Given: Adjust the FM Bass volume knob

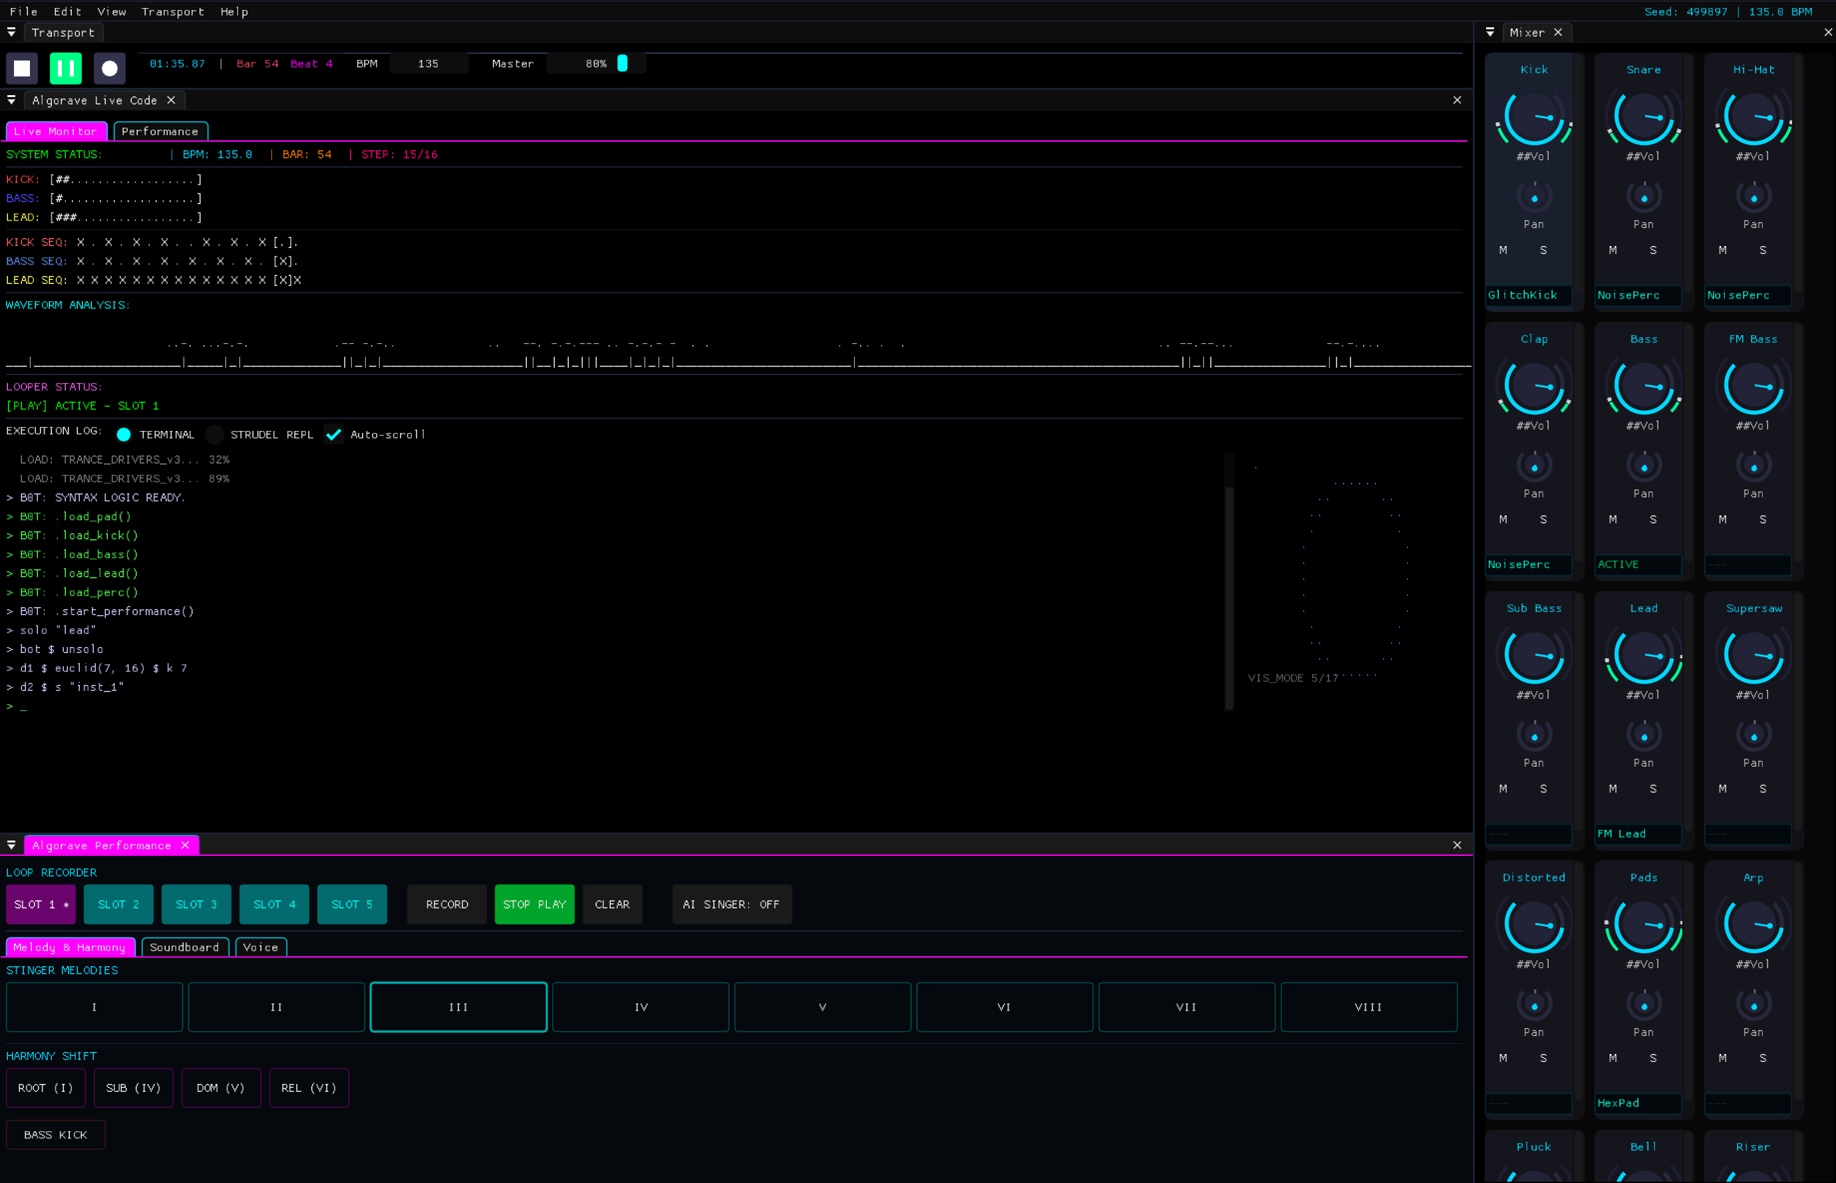Looking at the screenshot, I should point(1754,387).
